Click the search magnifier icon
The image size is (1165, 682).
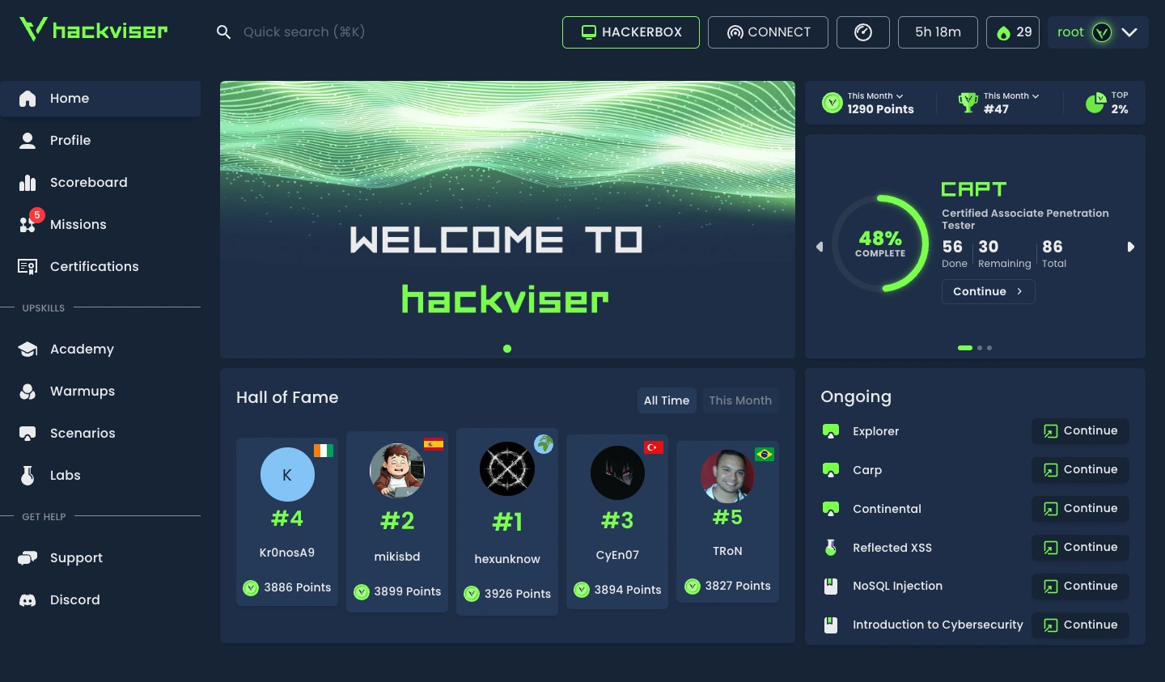pos(223,32)
